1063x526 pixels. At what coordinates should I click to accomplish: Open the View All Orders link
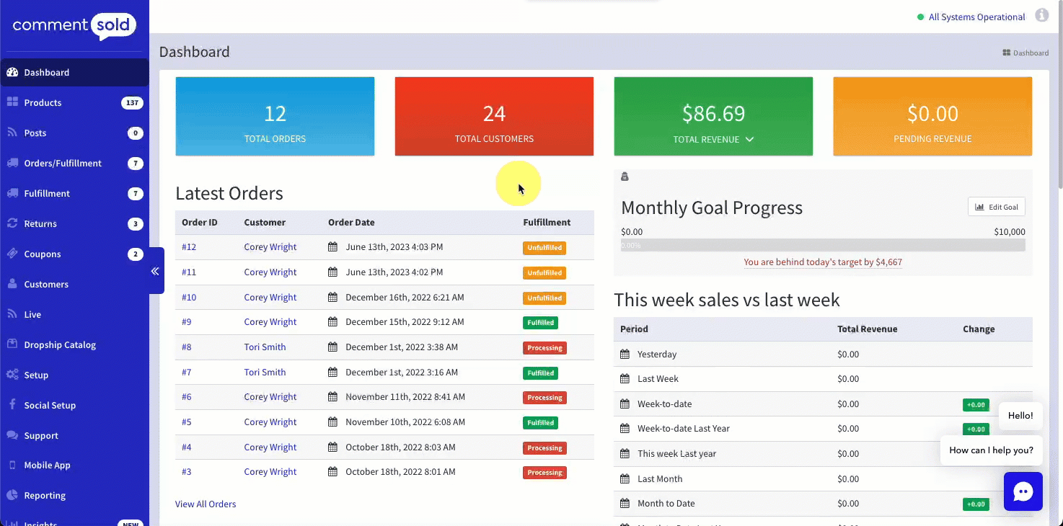click(x=206, y=504)
